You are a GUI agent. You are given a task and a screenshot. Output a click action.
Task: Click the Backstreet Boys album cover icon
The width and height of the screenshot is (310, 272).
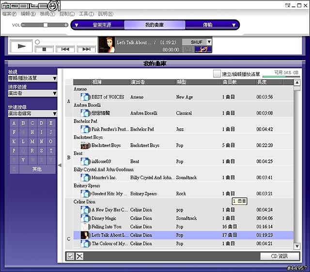point(85,145)
